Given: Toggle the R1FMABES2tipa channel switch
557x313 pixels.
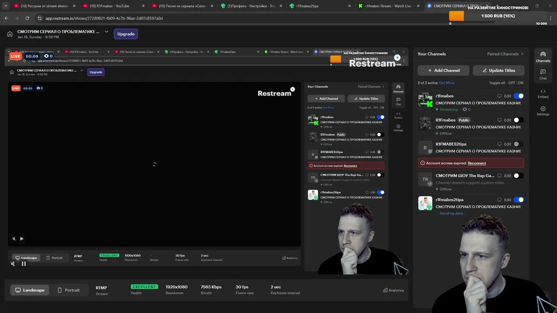Looking at the screenshot, I should click(519, 144).
